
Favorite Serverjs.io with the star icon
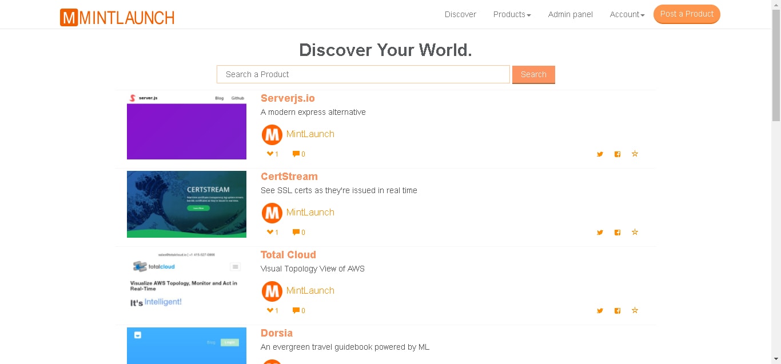pyautogui.click(x=635, y=154)
